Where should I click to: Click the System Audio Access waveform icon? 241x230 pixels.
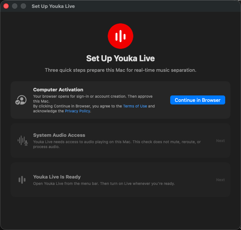[x=23, y=141]
